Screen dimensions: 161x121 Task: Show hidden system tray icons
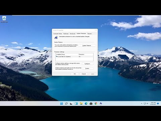point(142,104)
